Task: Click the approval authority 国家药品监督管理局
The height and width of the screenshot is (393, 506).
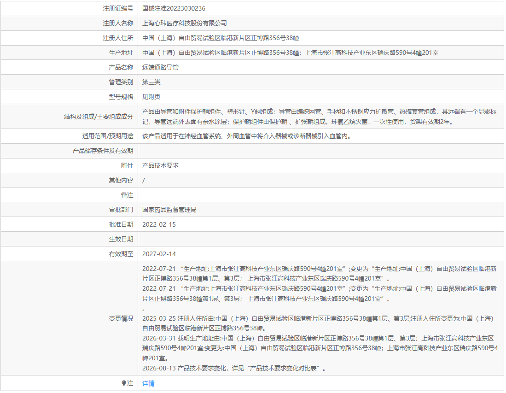Action: (169, 210)
